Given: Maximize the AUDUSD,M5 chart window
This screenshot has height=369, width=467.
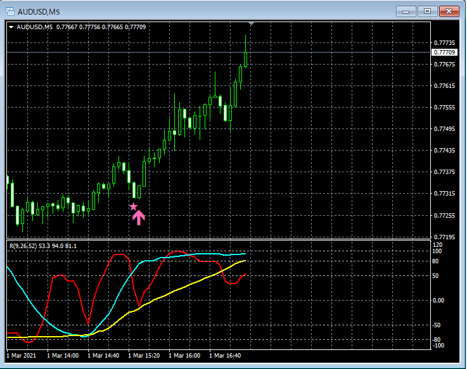Looking at the screenshot, I should coord(427,11).
